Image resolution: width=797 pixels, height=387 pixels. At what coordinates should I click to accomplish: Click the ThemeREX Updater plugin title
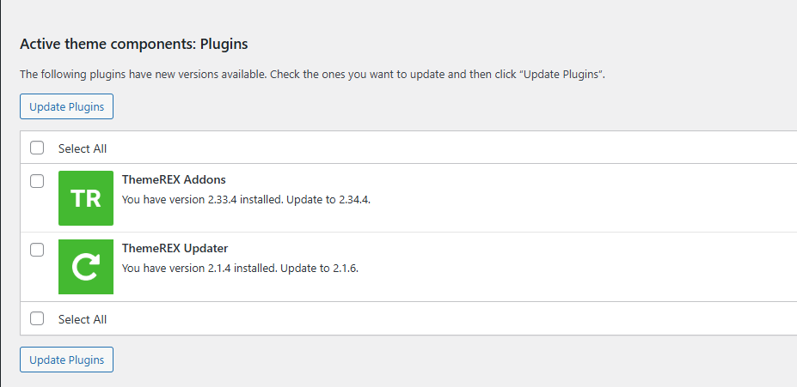pos(175,249)
